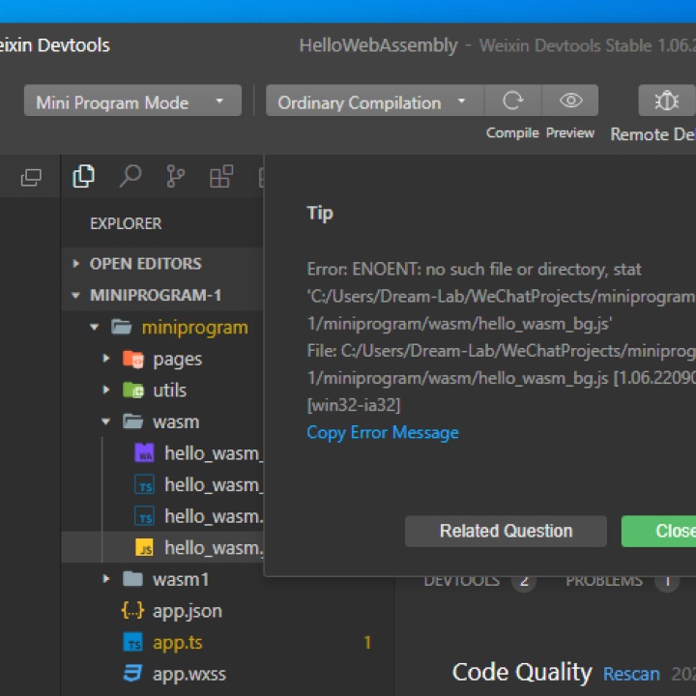Open Remote Debug bug icon
Image resolution: width=696 pixels, height=696 pixels.
(667, 101)
